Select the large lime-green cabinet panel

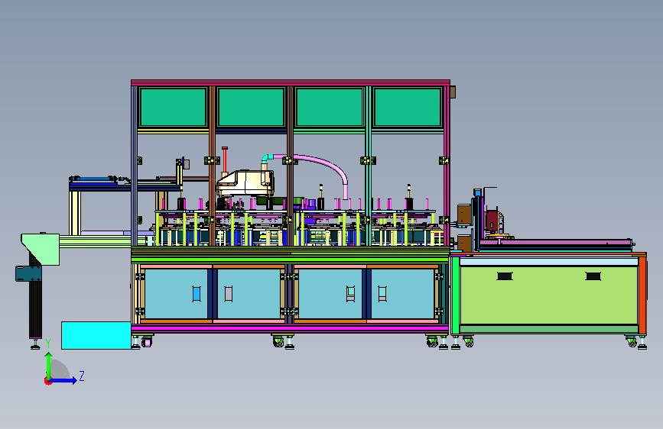(548, 295)
